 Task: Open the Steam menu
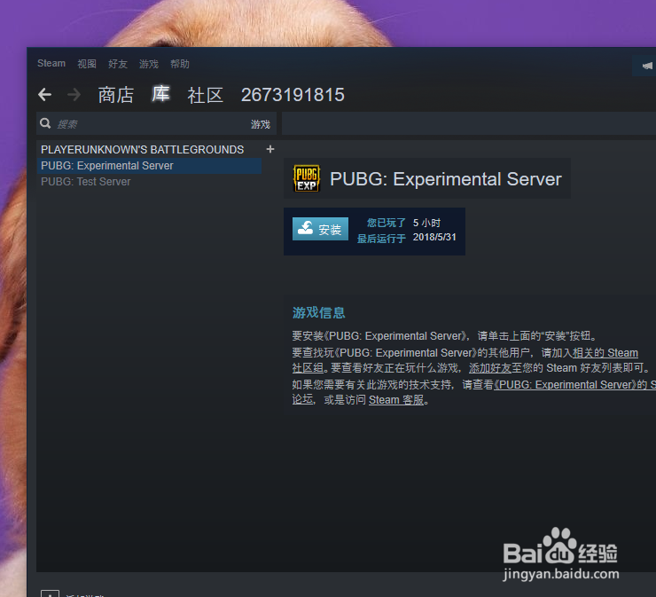(x=51, y=63)
